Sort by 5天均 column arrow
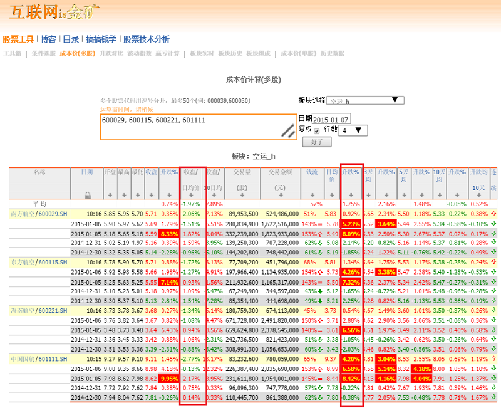 [404, 195]
